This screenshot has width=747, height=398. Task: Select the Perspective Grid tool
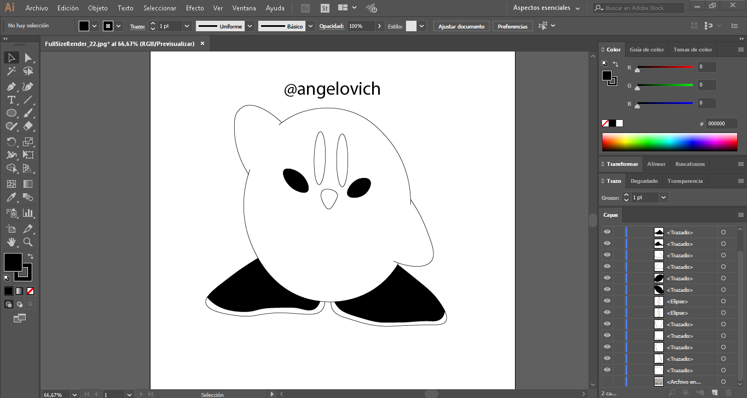pyautogui.click(x=28, y=168)
